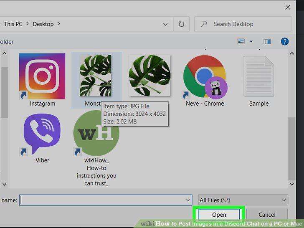Select the Neve - Chrome shortcut icon
The width and height of the screenshot is (304, 228).
click(x=205, y=77)
